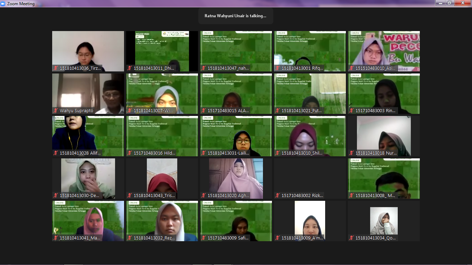Click muted mic icon for 151810413034_Qo
This screenshot has width=472, height=265.
point(351,238)
